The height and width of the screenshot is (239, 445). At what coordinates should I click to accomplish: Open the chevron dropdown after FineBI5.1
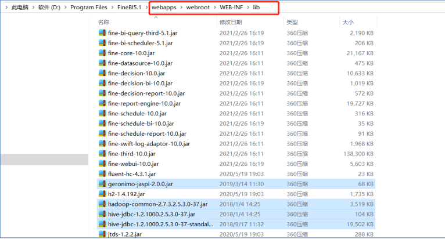pyautogui.click(x=146, y=8)
